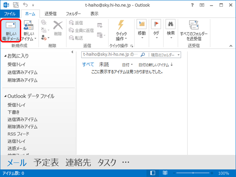The height and width of the screenshot is (177, 236).
Task: Open the 迷惑メール junk folder
Action: click(17, 149)
